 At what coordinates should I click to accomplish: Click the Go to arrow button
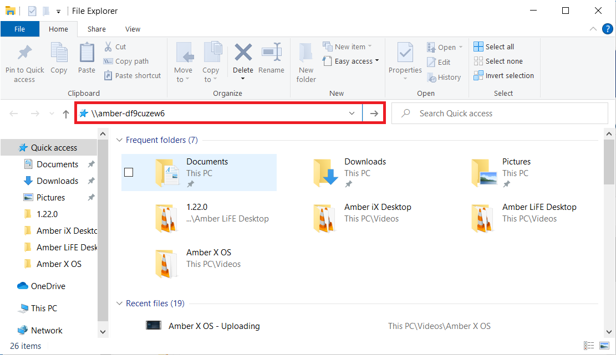point(374,114)
